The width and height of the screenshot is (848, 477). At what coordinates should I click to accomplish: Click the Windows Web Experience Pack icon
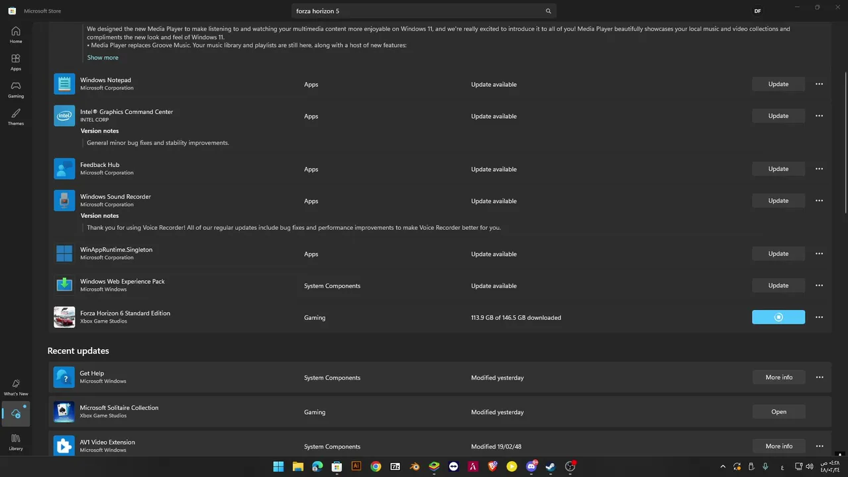[64, 286]
